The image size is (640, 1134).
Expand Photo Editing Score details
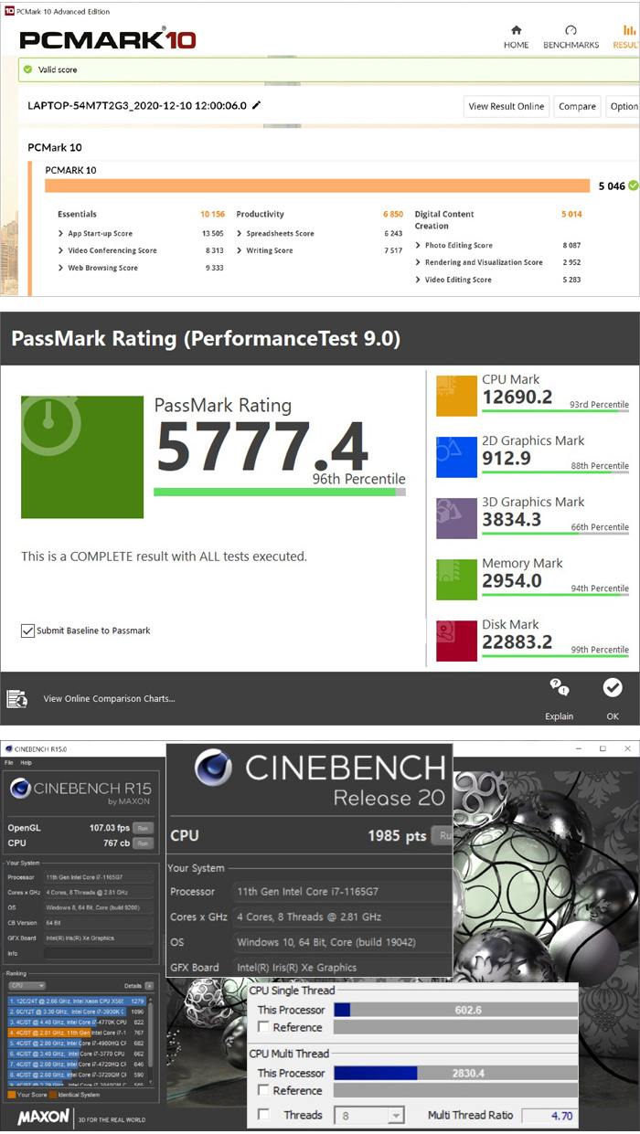click(x=418, y=245)
